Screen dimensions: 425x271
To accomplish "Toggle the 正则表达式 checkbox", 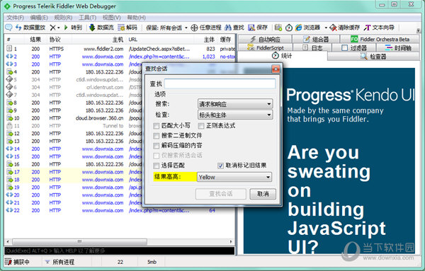I will click(x=201, y=126).
